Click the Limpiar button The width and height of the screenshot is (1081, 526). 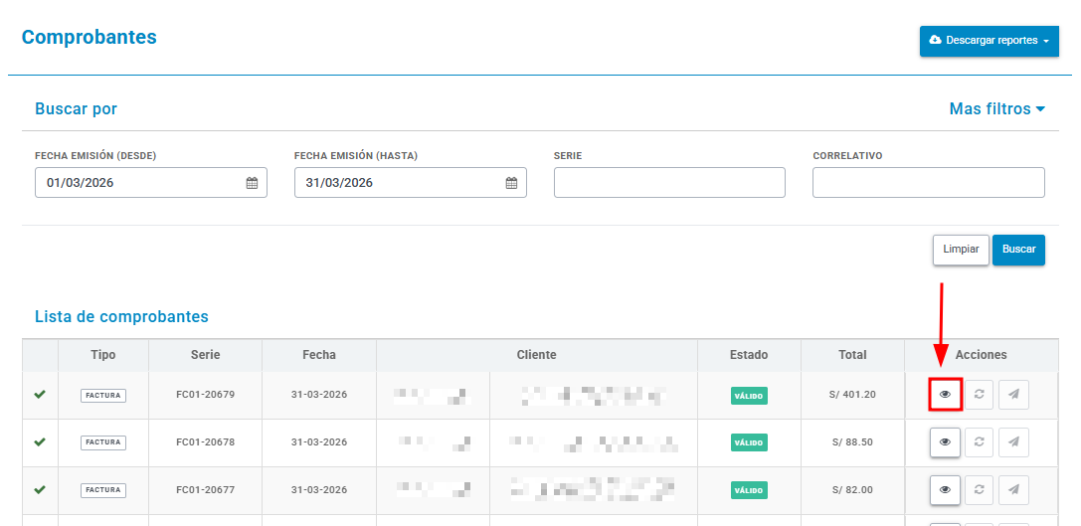point(961,250)
